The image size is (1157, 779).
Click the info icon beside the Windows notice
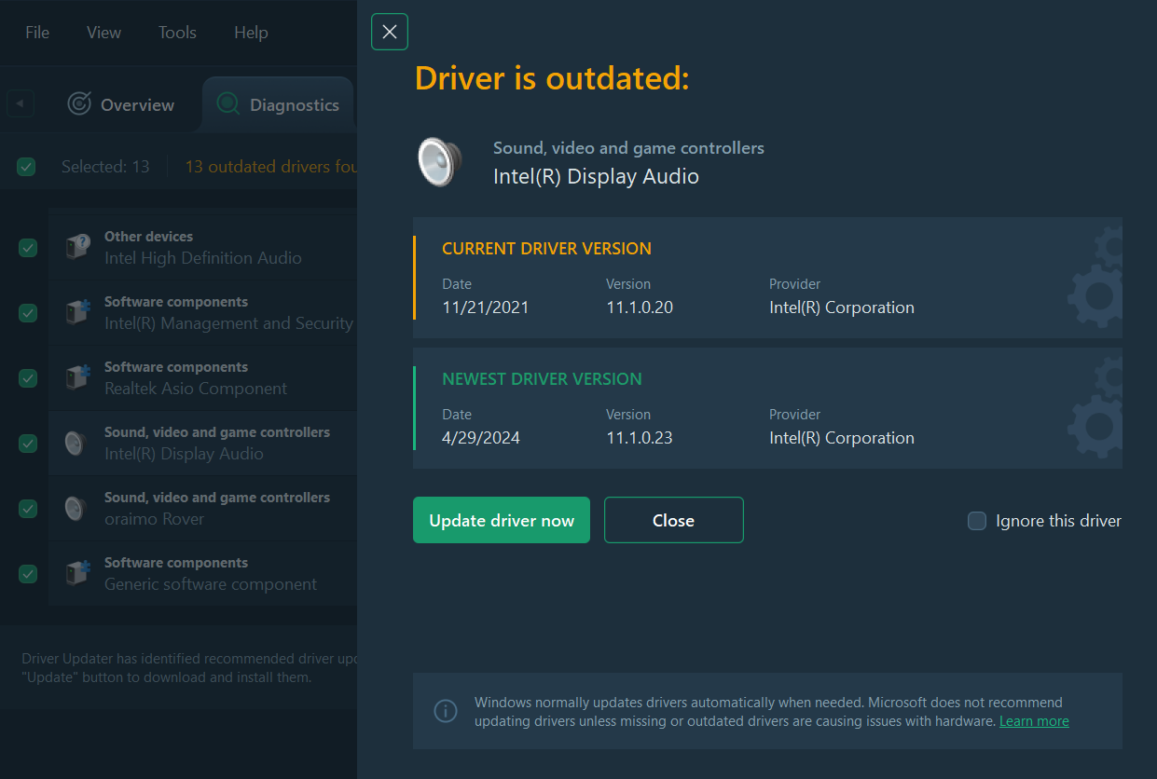coord(446,711)
